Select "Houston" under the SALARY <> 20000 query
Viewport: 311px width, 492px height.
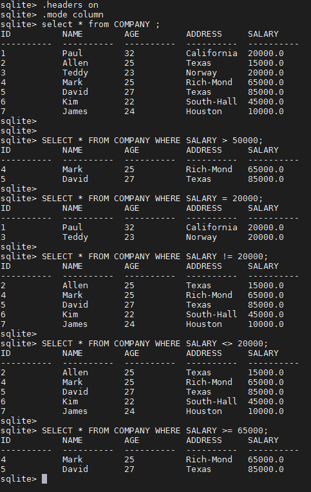(204, 411)
